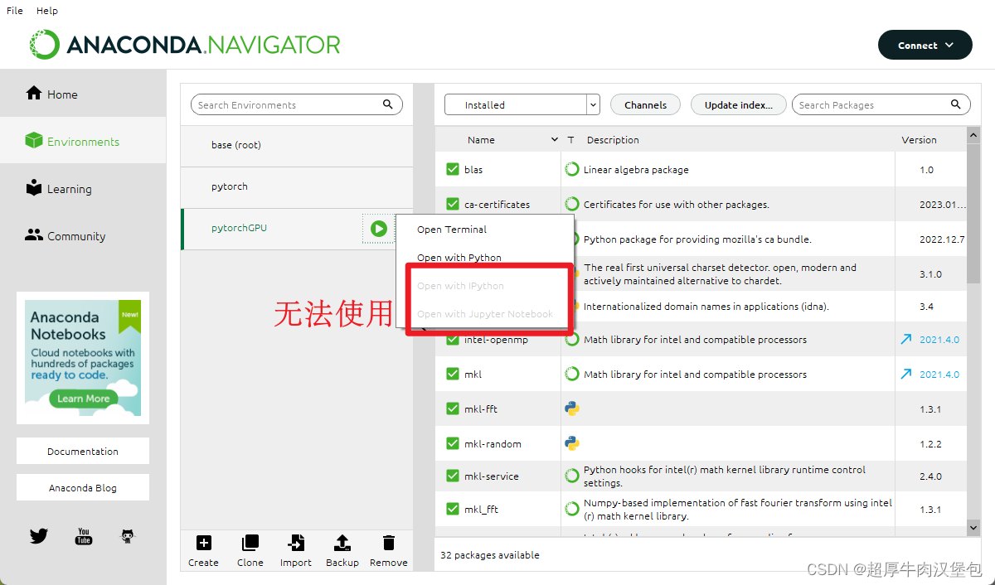Click the 32 packages available status text
This screenshot has width=995, height=585.
click(489, 555)
